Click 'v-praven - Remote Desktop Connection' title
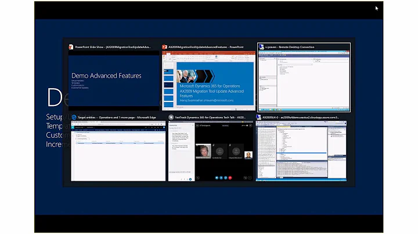Screen dimensions: 418x234 pos(290,47)
